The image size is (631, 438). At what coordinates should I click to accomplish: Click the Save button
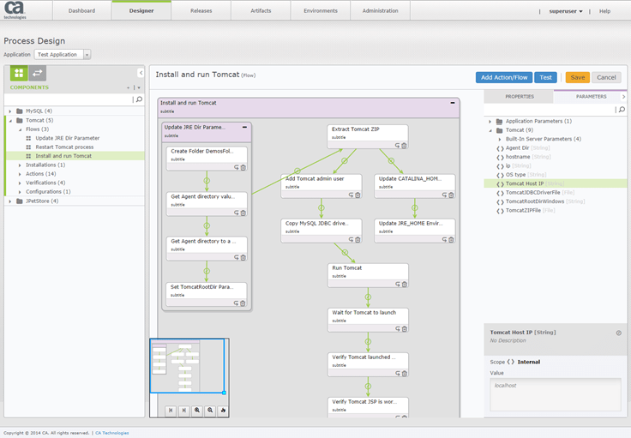click(x=577, y=77)
